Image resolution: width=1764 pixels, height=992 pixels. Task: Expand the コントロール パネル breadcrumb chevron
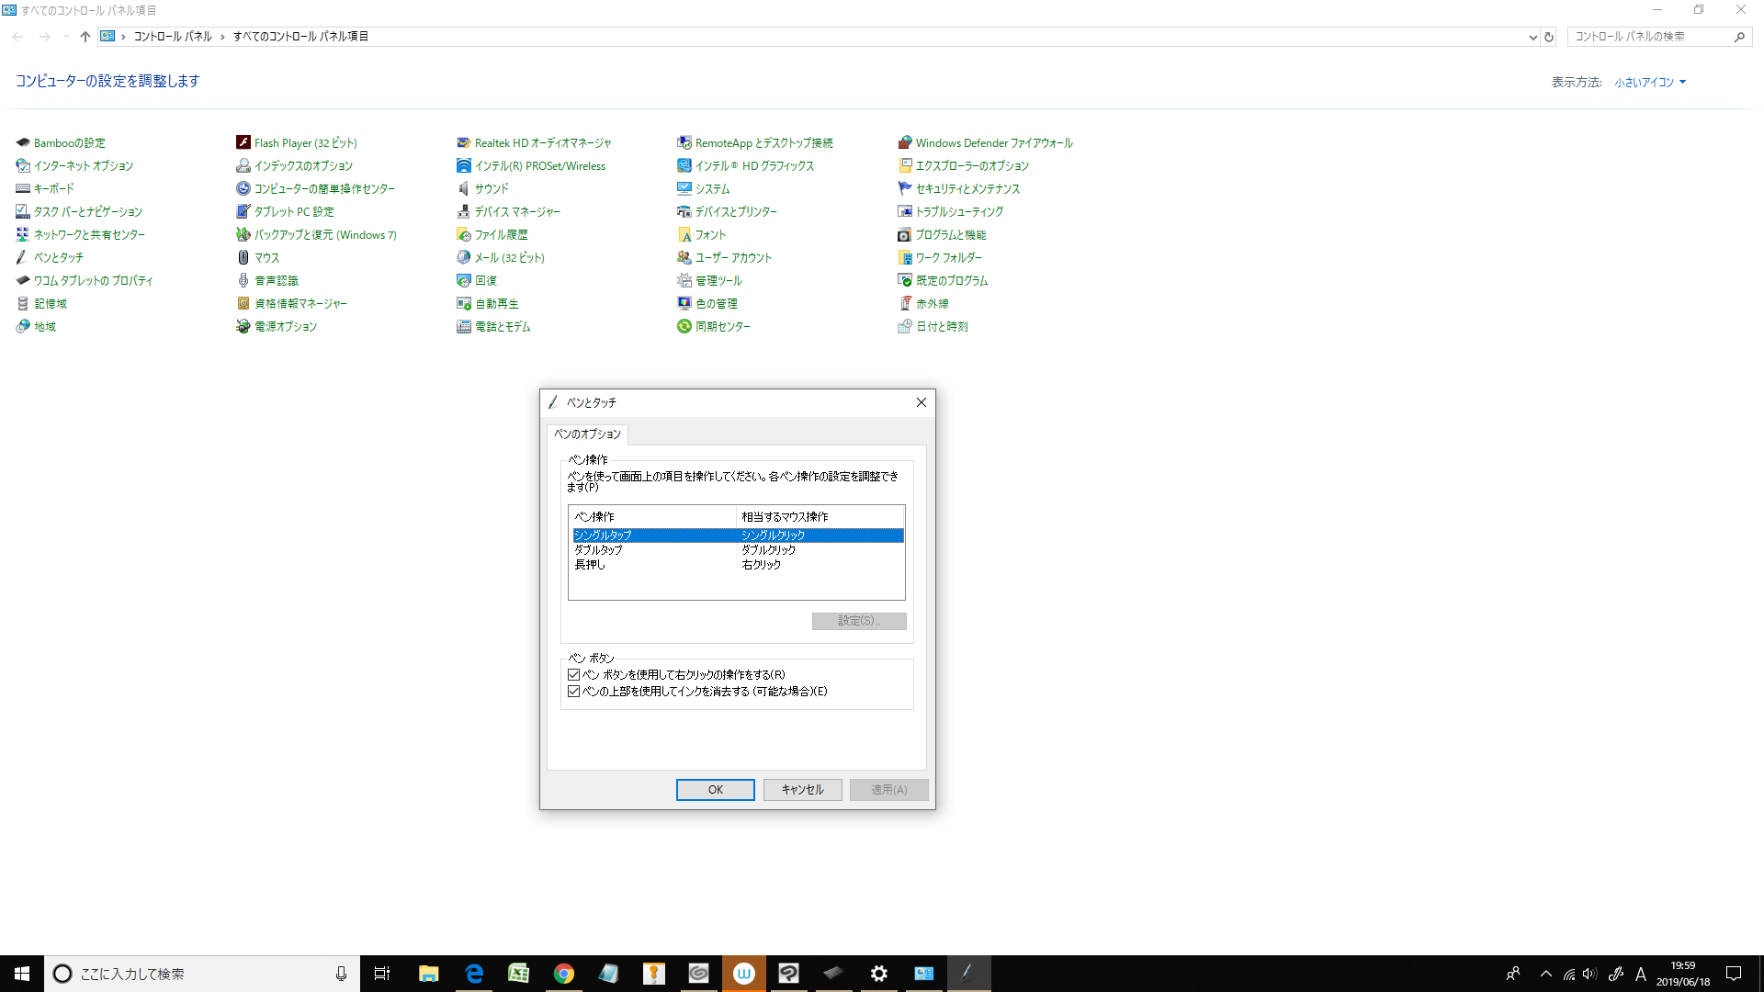pyautogui.click(x=222, y=37)
